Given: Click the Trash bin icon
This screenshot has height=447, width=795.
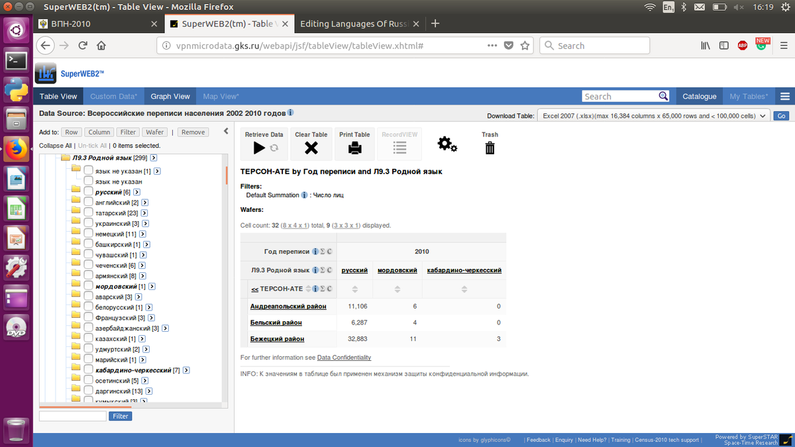Looking at the screenshot, I should (x=490, y=148).
